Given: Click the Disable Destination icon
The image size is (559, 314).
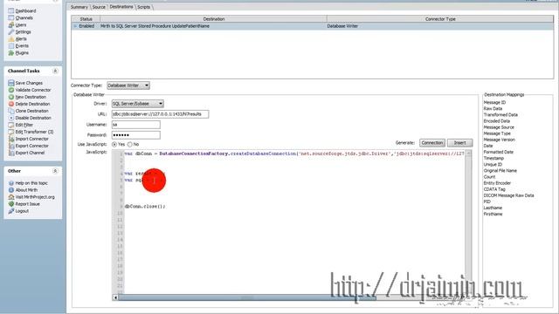Looking at the screenshot, I should [x=11, y=118].
